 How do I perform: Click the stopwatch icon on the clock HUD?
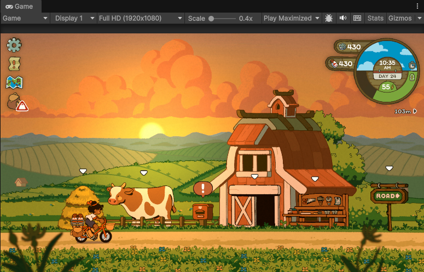tap(412, 65)
